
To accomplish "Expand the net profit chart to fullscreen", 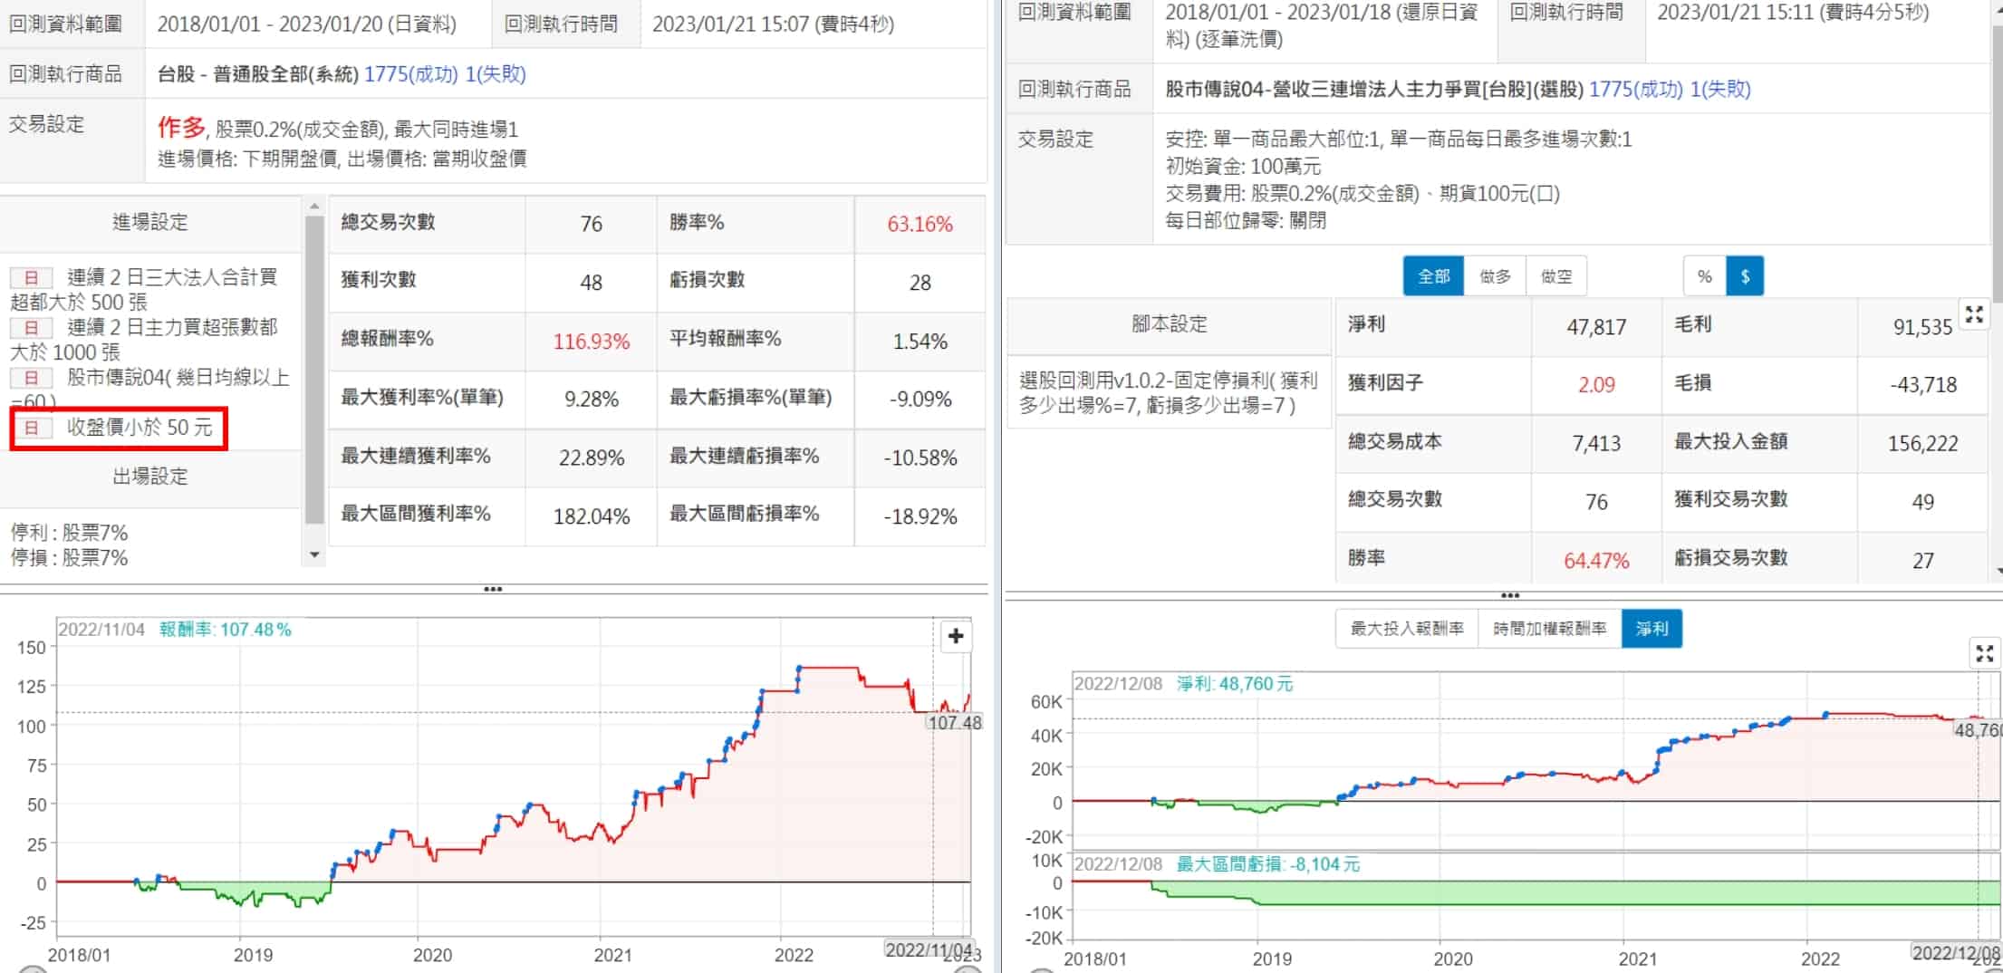I will point(1984,653).
